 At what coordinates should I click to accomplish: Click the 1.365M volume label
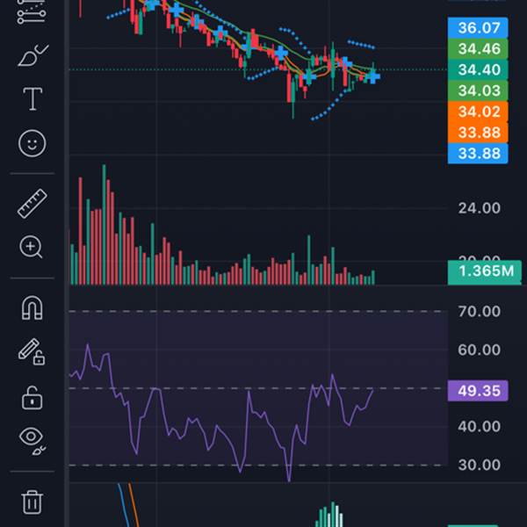485,271
